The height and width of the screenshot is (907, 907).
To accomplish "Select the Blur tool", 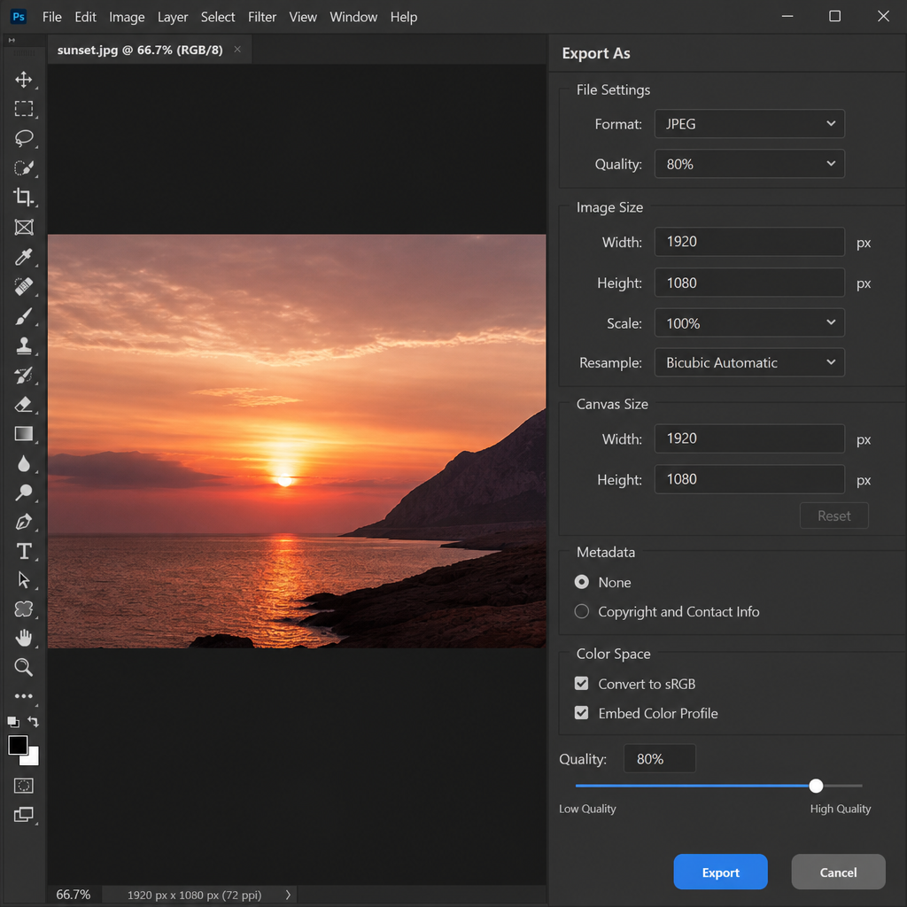I will point(23,463).
